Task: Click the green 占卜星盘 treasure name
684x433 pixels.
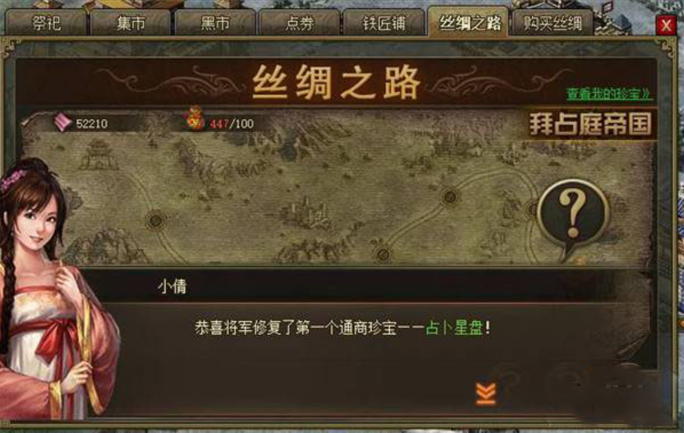Action: click(x=454, y=328)
